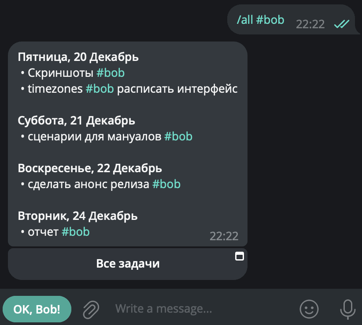Select the bot's task list message bubble
362x325 pixels.
tap(128, 146)
